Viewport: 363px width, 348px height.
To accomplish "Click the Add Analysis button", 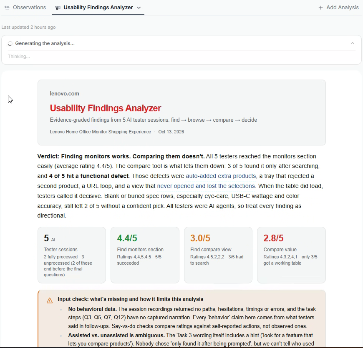I will (338, 8).
